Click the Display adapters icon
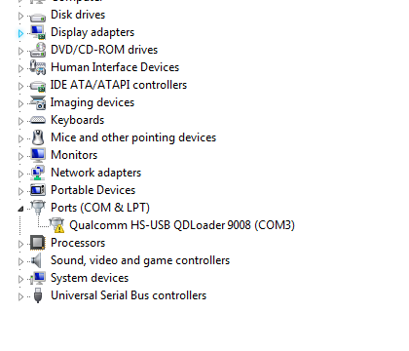This screenshot has height=351, width=409. [38, 32]
